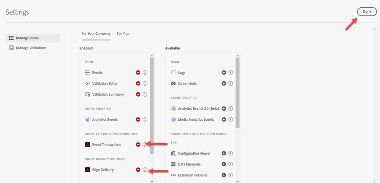
Task: Select the Edge Delivery label
Action: (x=103, y=170)
